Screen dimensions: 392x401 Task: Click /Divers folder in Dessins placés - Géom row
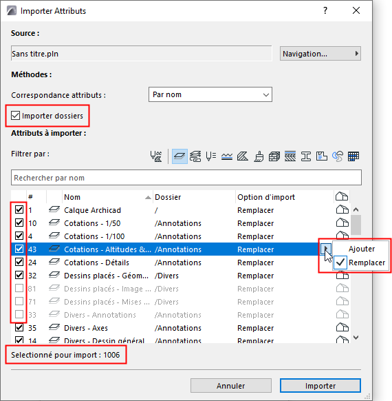166,276
